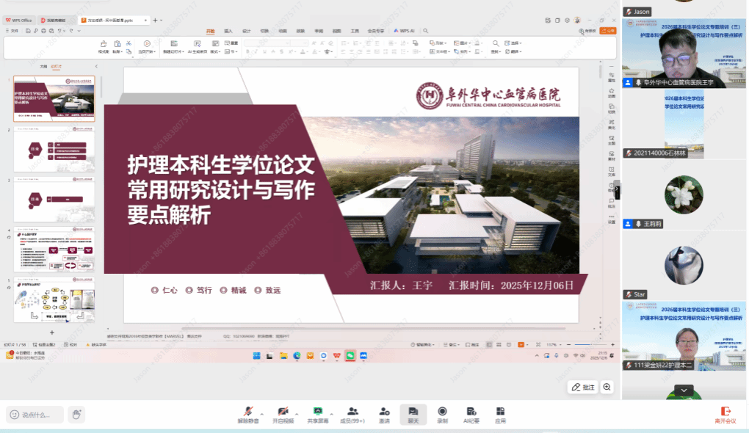Turn on camera with 开启视频
The width and height of the screenshot is (749, 433).
tap(283, 414)
